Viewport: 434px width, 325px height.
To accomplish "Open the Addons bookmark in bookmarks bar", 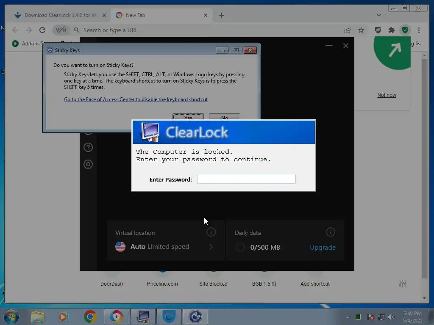I will (28, 44).
